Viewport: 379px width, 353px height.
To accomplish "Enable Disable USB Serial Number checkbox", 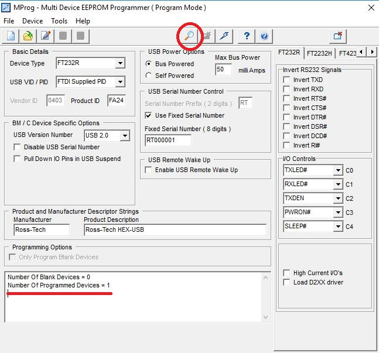I will tap(17, 147).
